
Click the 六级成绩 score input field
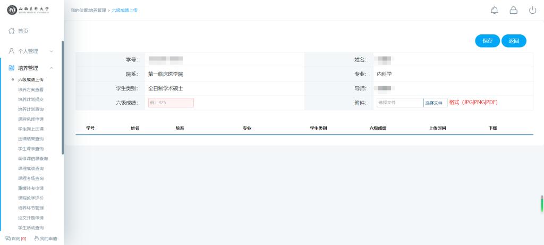pyautogui.click(x=171, y=103)
